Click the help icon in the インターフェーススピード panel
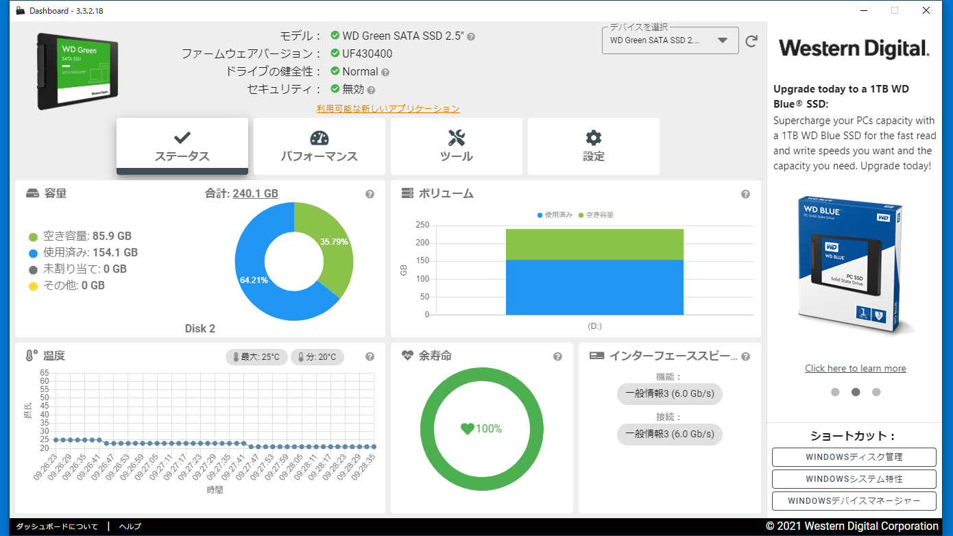The height and width of the screenshot is (536, 953). pyautogui.click(x=745, y=356)
